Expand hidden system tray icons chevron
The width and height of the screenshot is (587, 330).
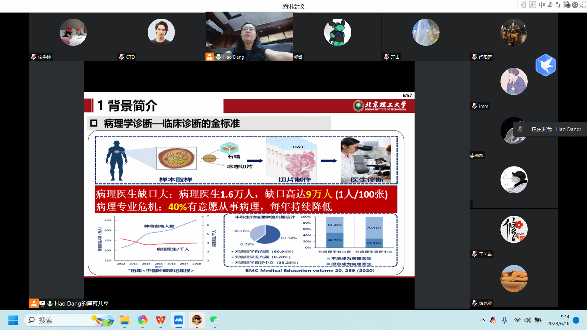pyautogui.click(x=482, y=320)
